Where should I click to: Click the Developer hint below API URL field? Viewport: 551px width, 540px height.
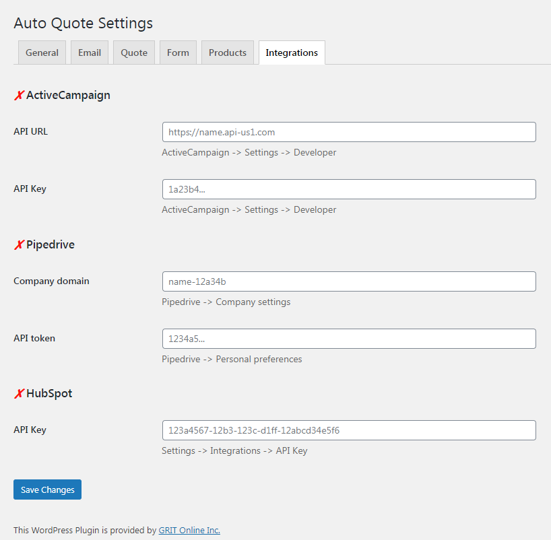coord(249,152)
